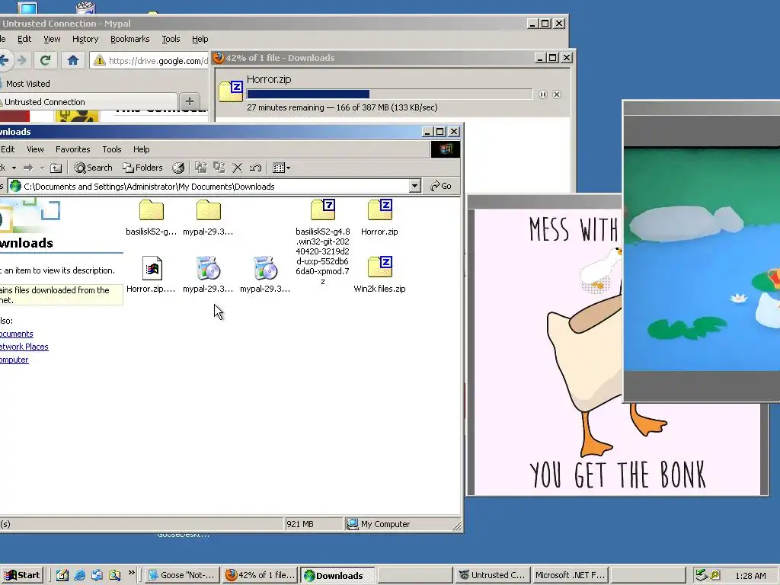Click the Delete X icon in Explorer toolbar
The image size is (780, 585).
[238, 168]
